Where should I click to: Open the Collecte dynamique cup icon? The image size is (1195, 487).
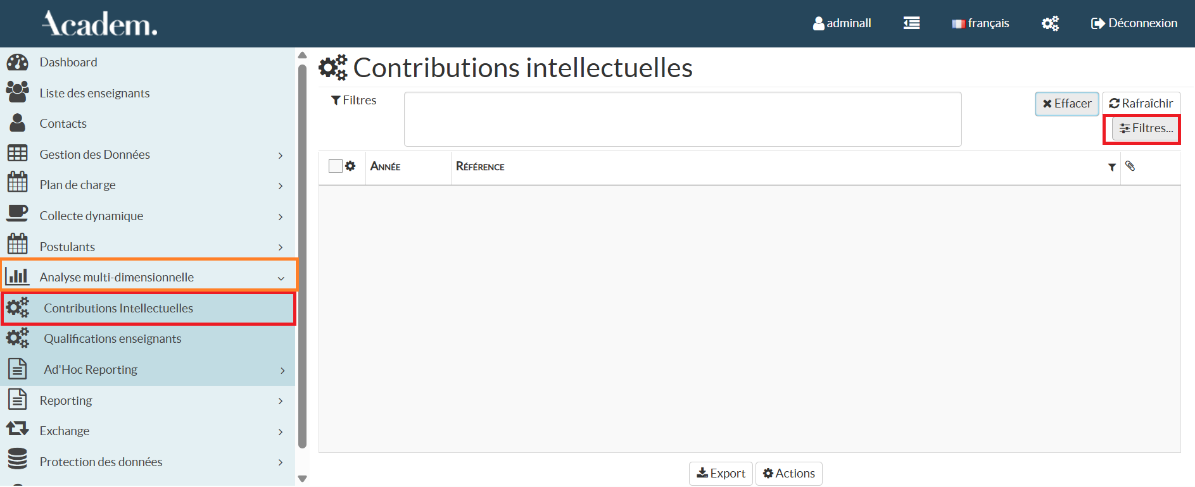click(x=17, y=214)
